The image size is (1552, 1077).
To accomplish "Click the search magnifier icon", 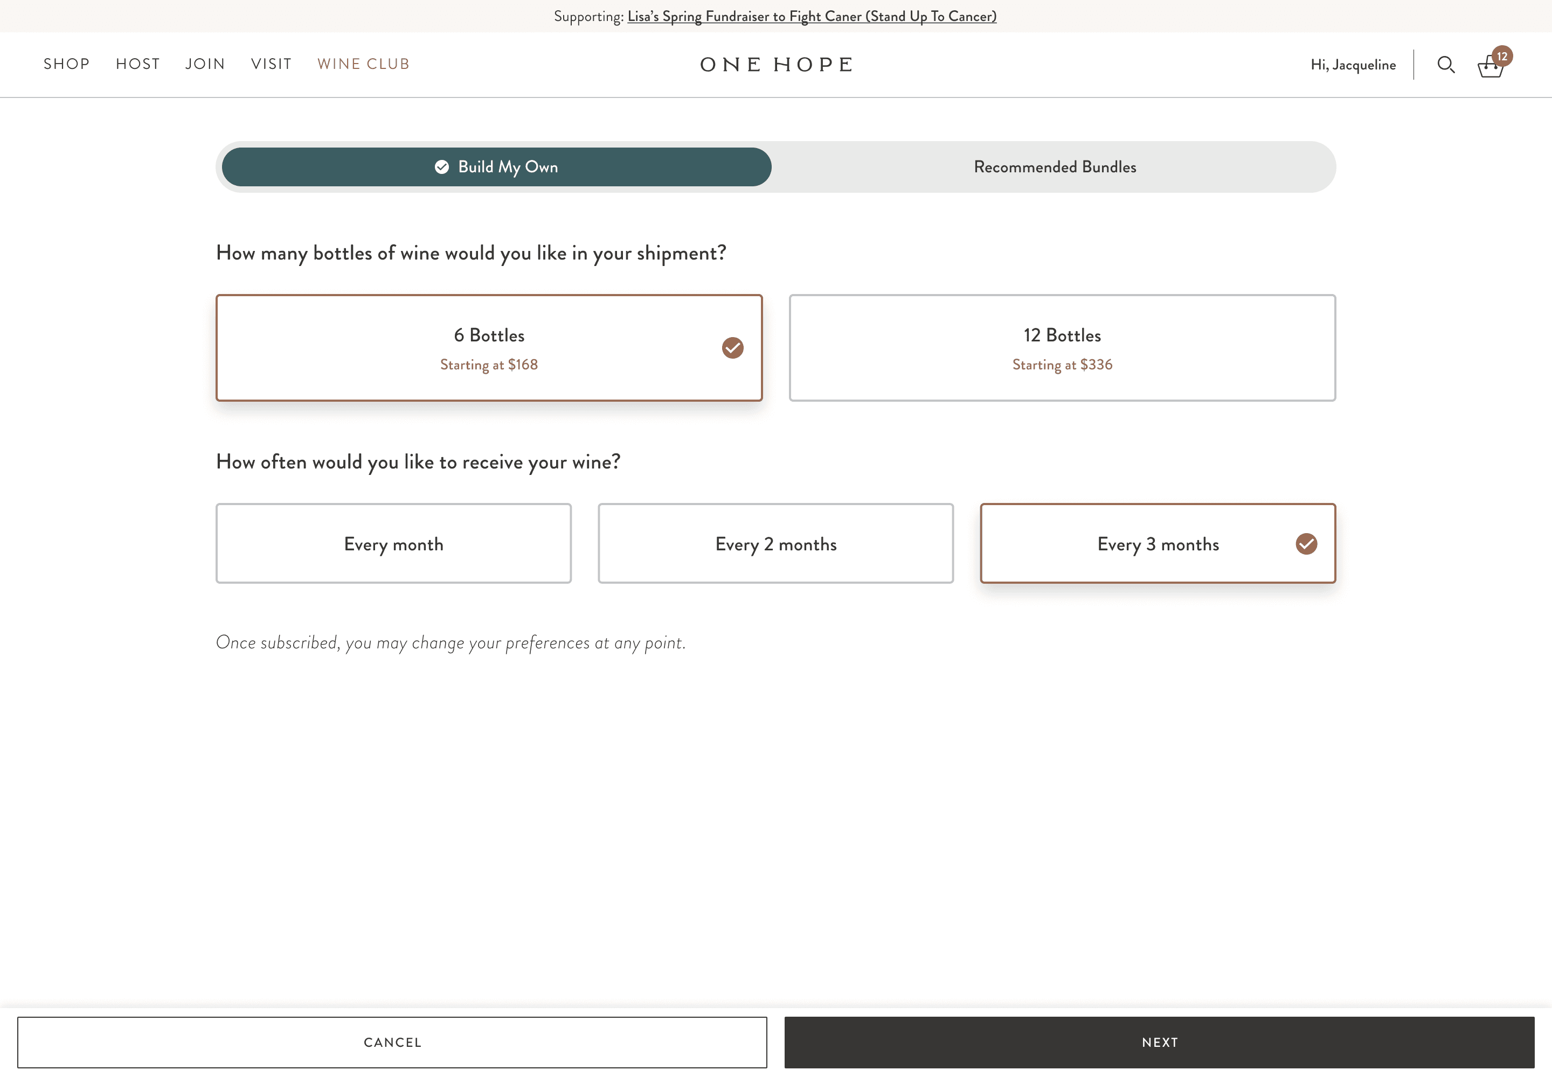I will [1445, 65].
